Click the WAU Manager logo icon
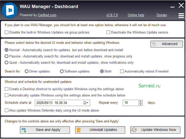This screenshot has width=186, height=139. pos(10,11)
